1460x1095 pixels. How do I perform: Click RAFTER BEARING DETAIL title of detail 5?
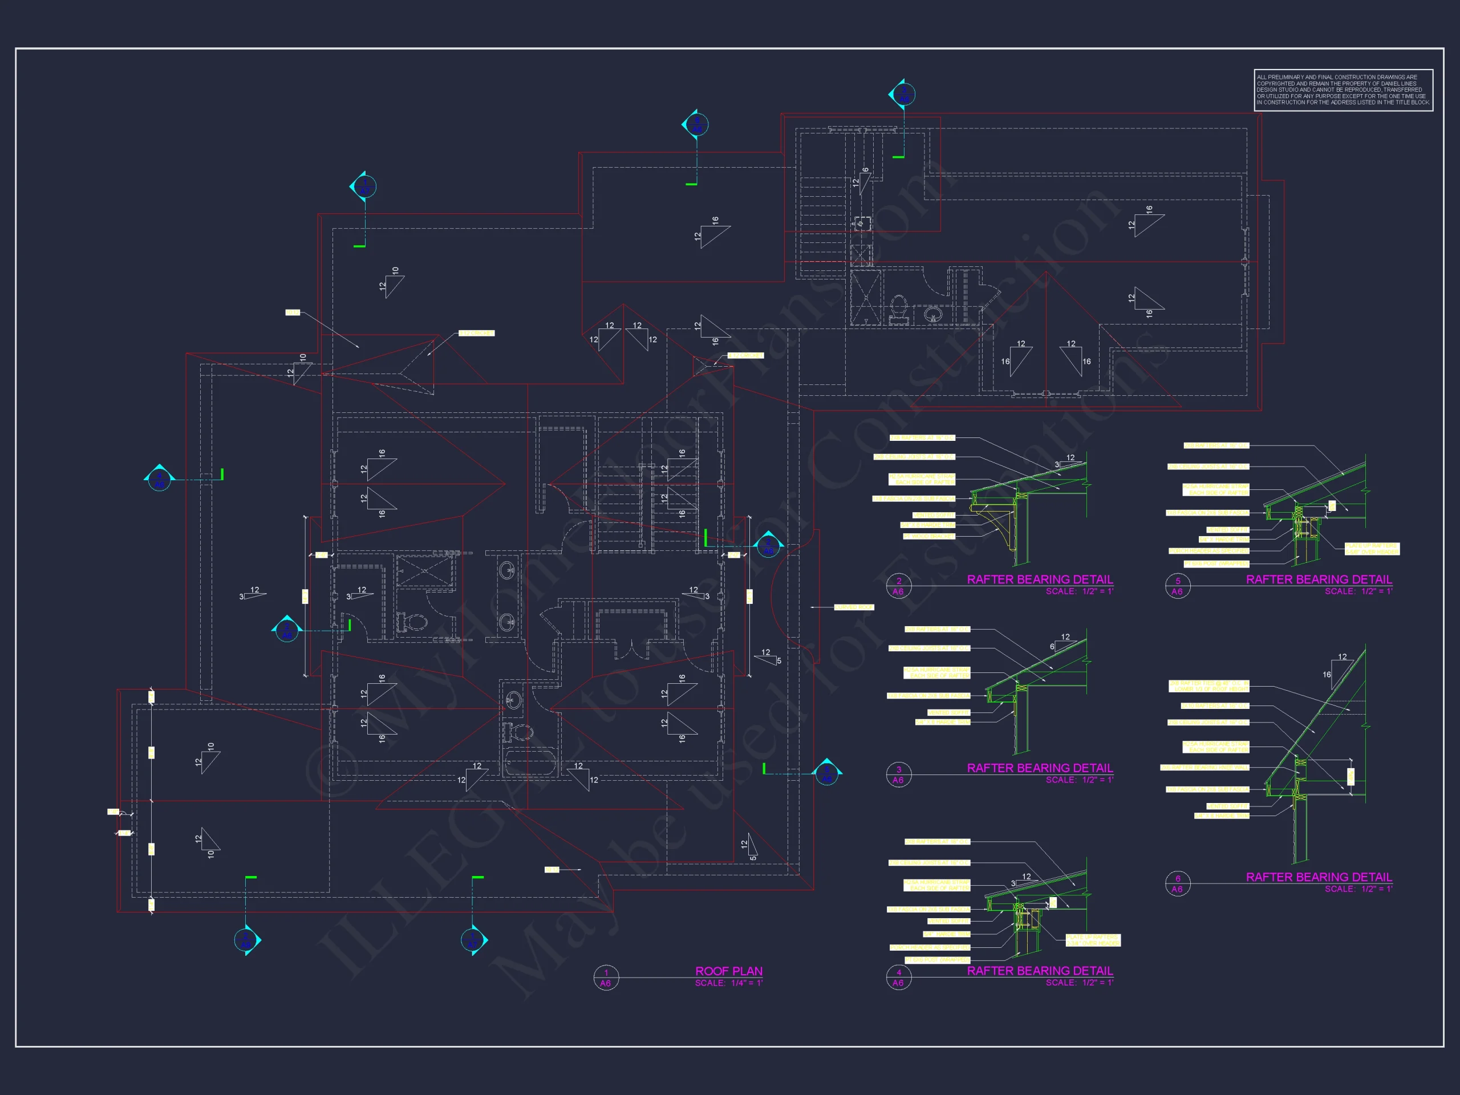tap(1319, 579)
